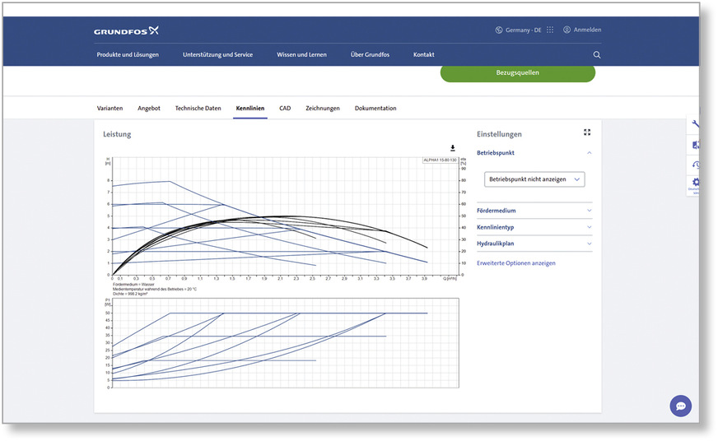718x441 pixels.
Task: Open the Betriebspunkt nicht anzeigen dropdown
Action: (534, 179)
